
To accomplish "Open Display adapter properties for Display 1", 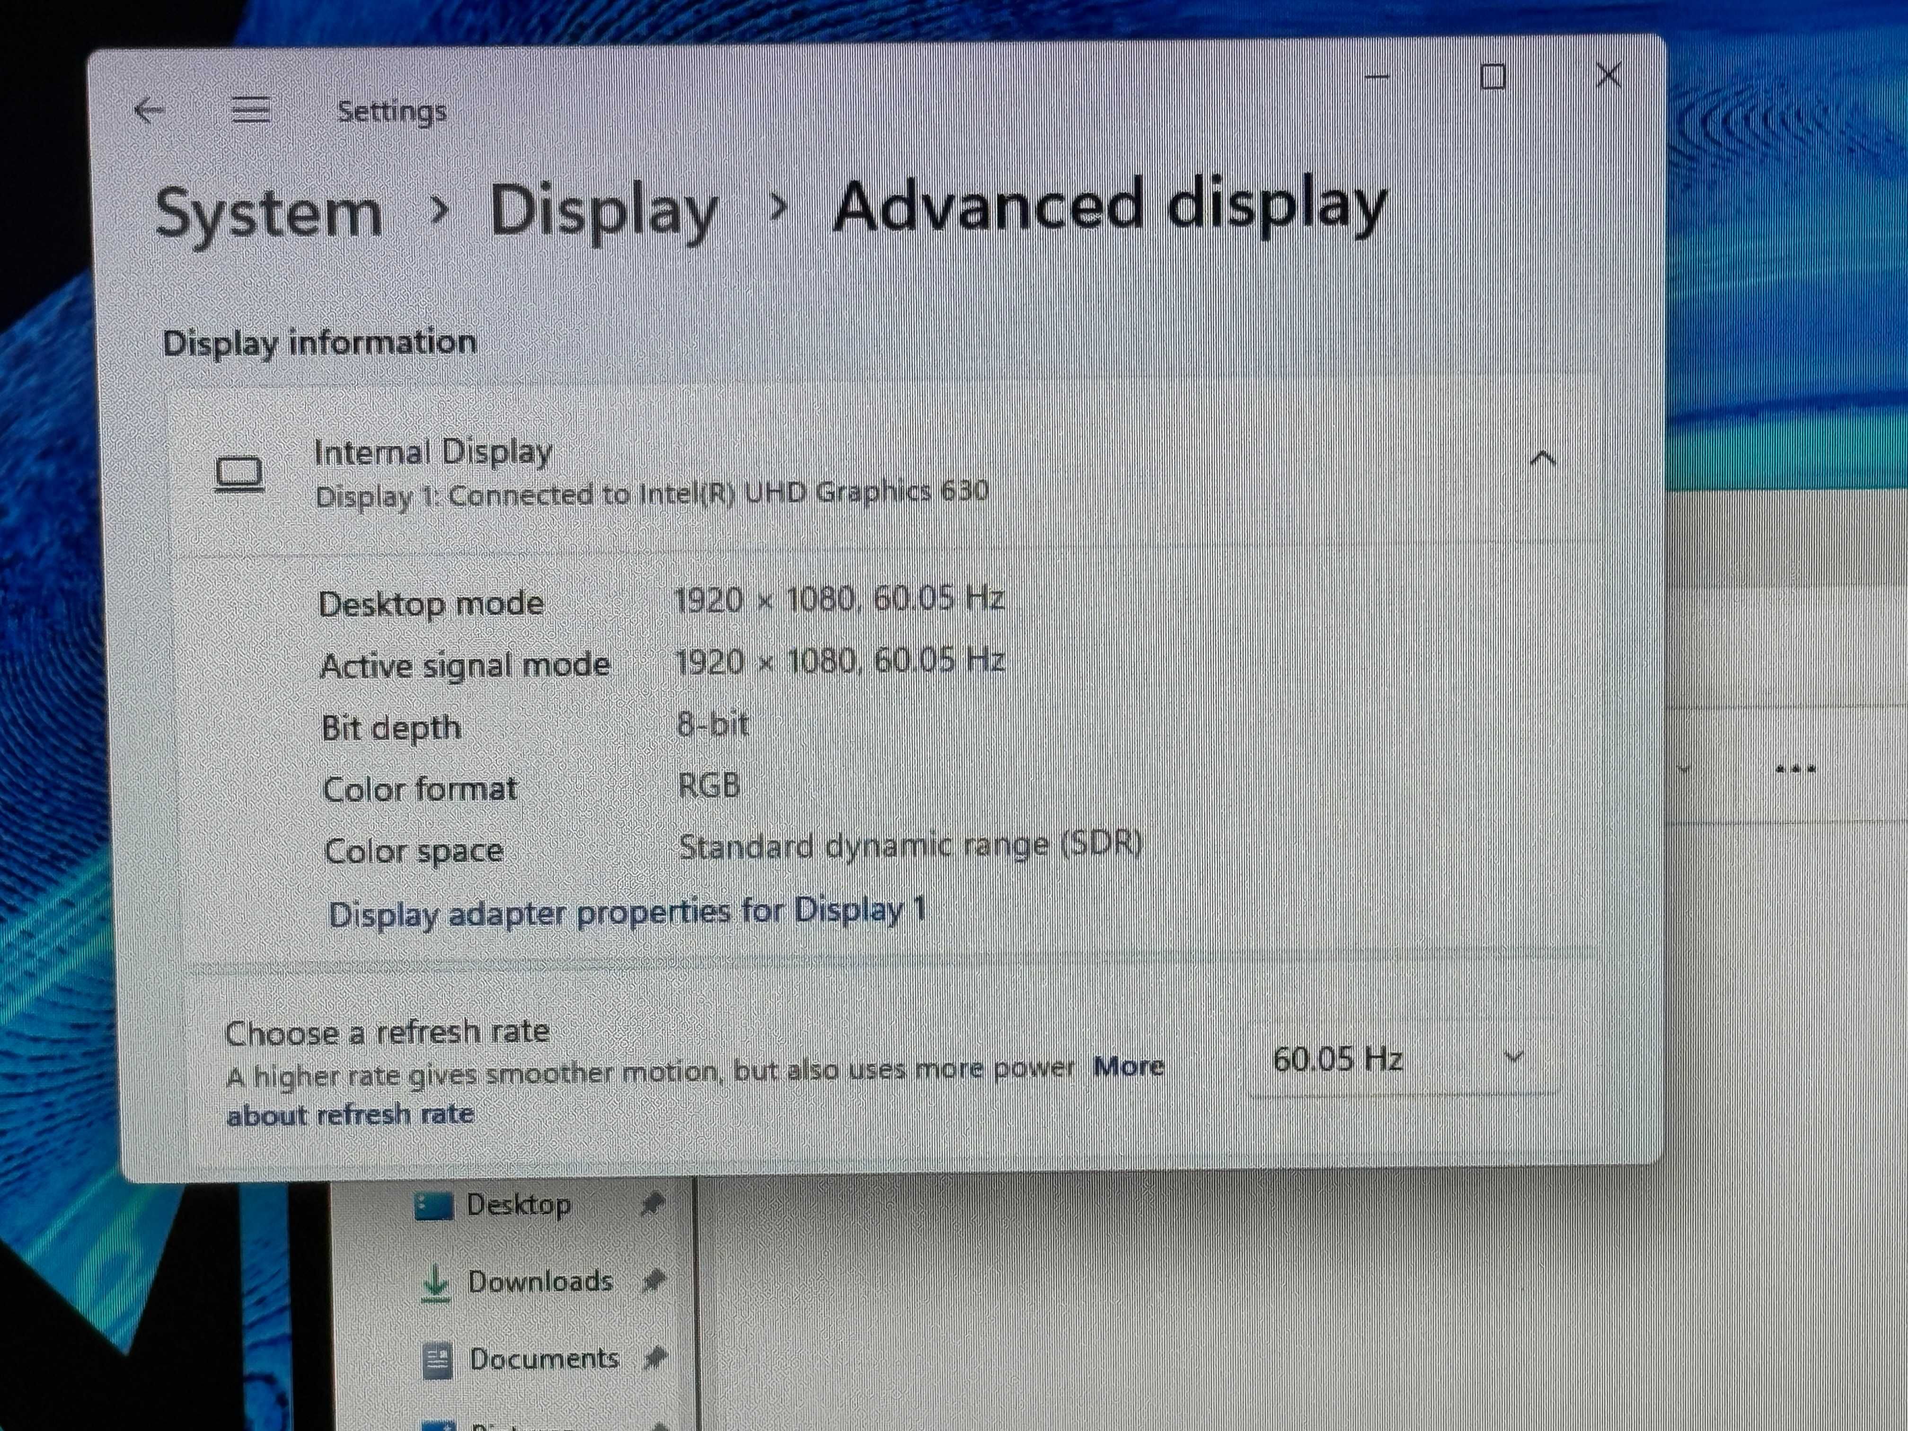I will click(627, 913).
